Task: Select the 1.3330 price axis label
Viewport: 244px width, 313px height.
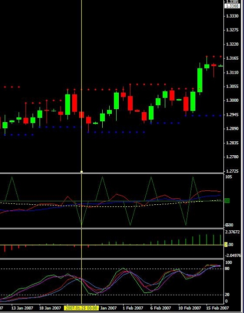Action: (232, 16)
